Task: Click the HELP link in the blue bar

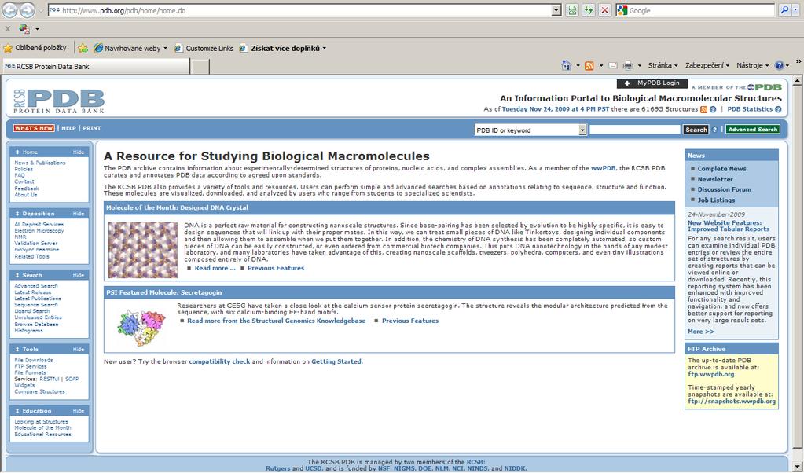Action: click(x=68, y=128)
